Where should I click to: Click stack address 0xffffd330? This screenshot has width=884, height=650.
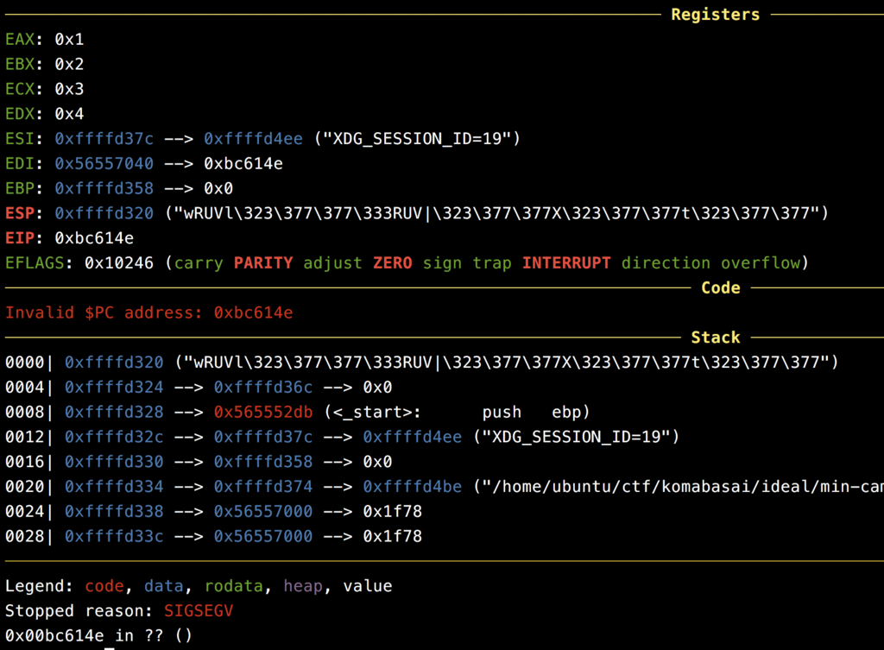(x=114, y=461)
